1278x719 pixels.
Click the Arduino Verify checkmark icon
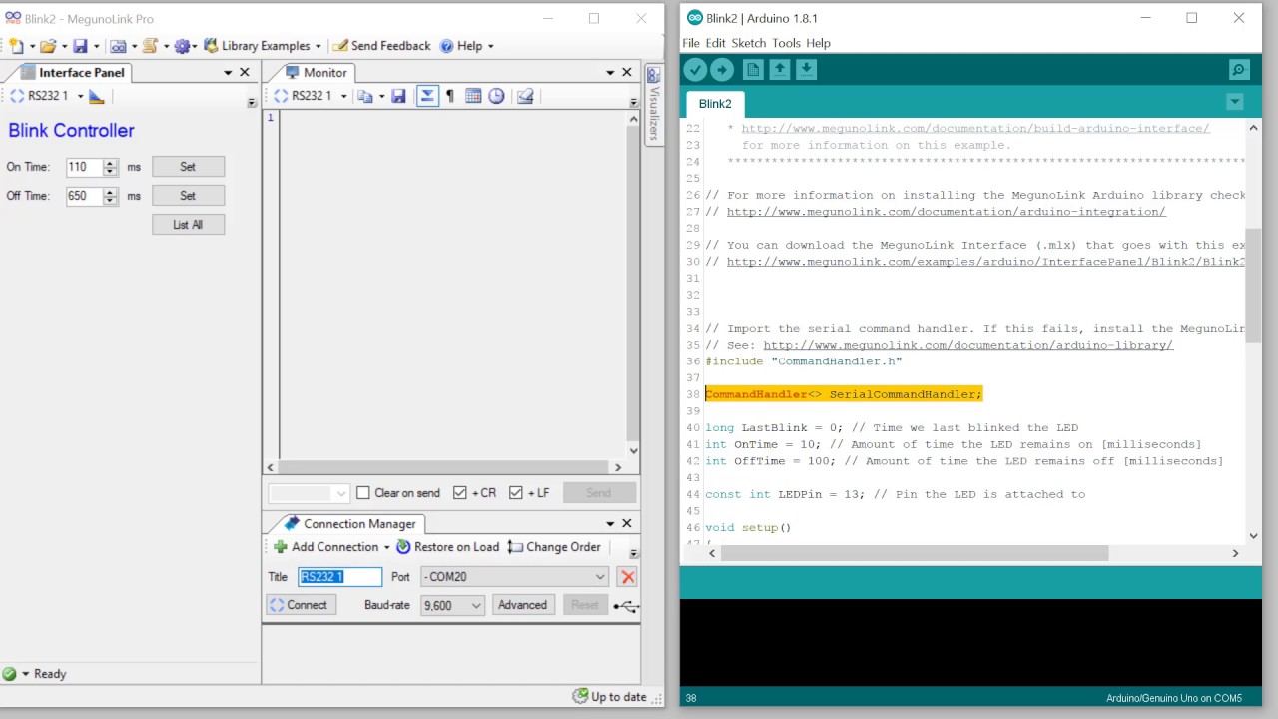pos(695,69)
